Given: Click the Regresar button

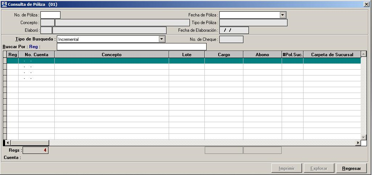Looking at the screenshot, I should [351, 168].
